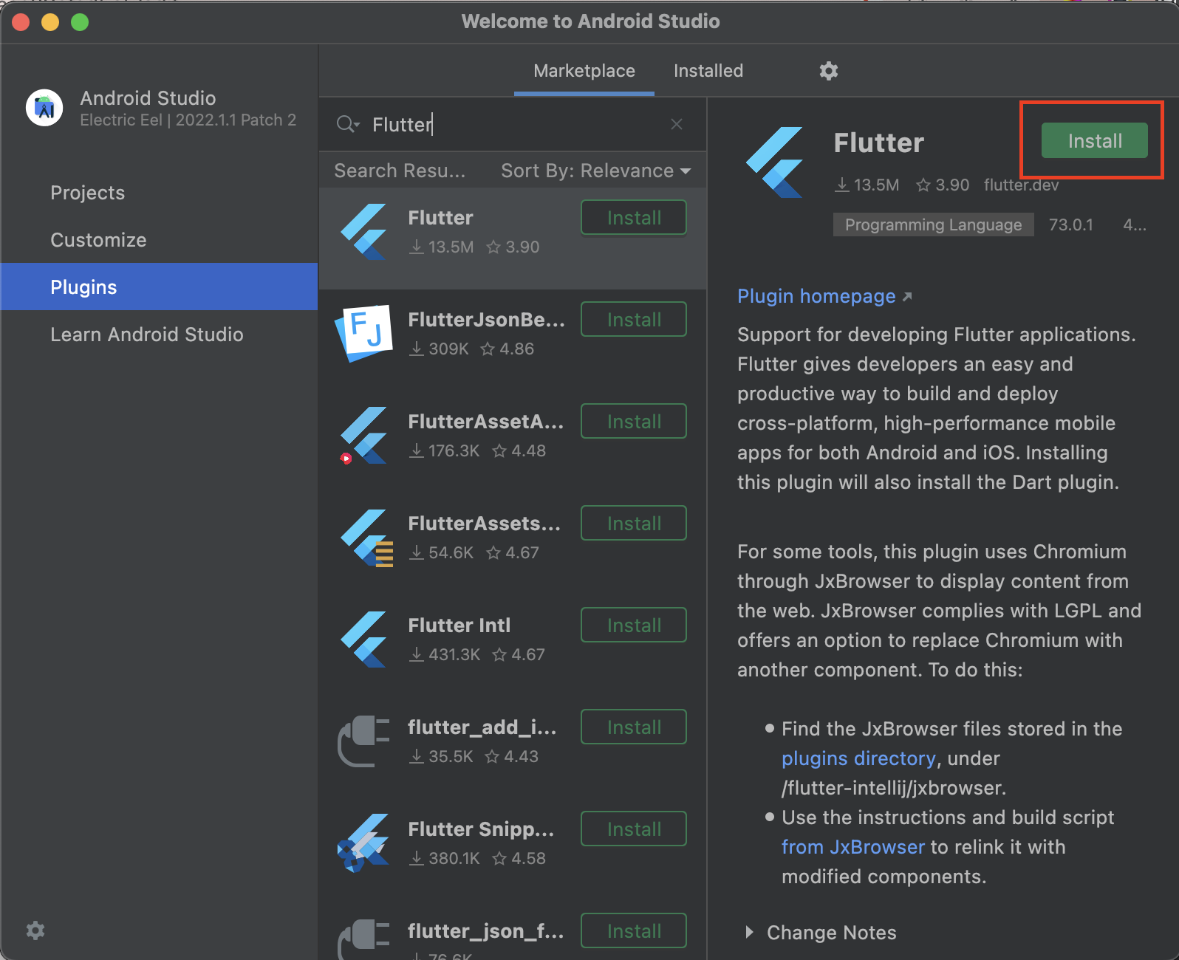Viewport: 1179px width, 960px height.
Task: Click the Search Results header label
Action: 400,171
